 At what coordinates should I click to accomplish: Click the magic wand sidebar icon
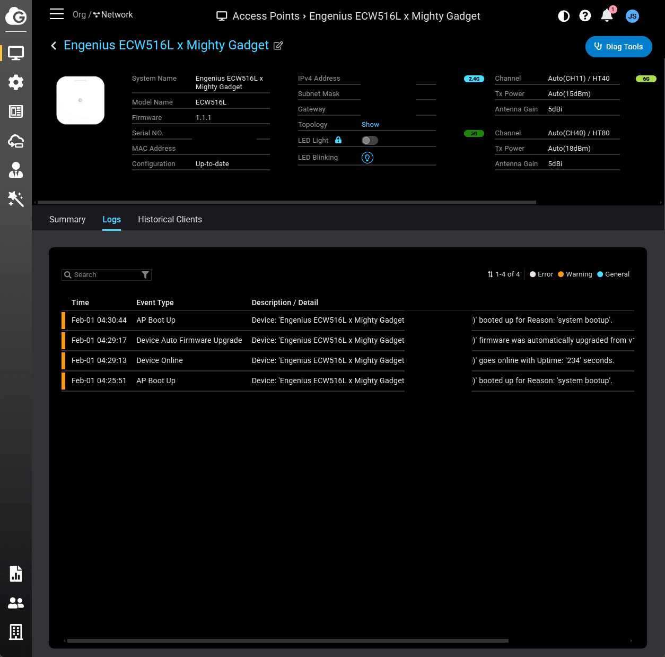[x=16, y=199]
